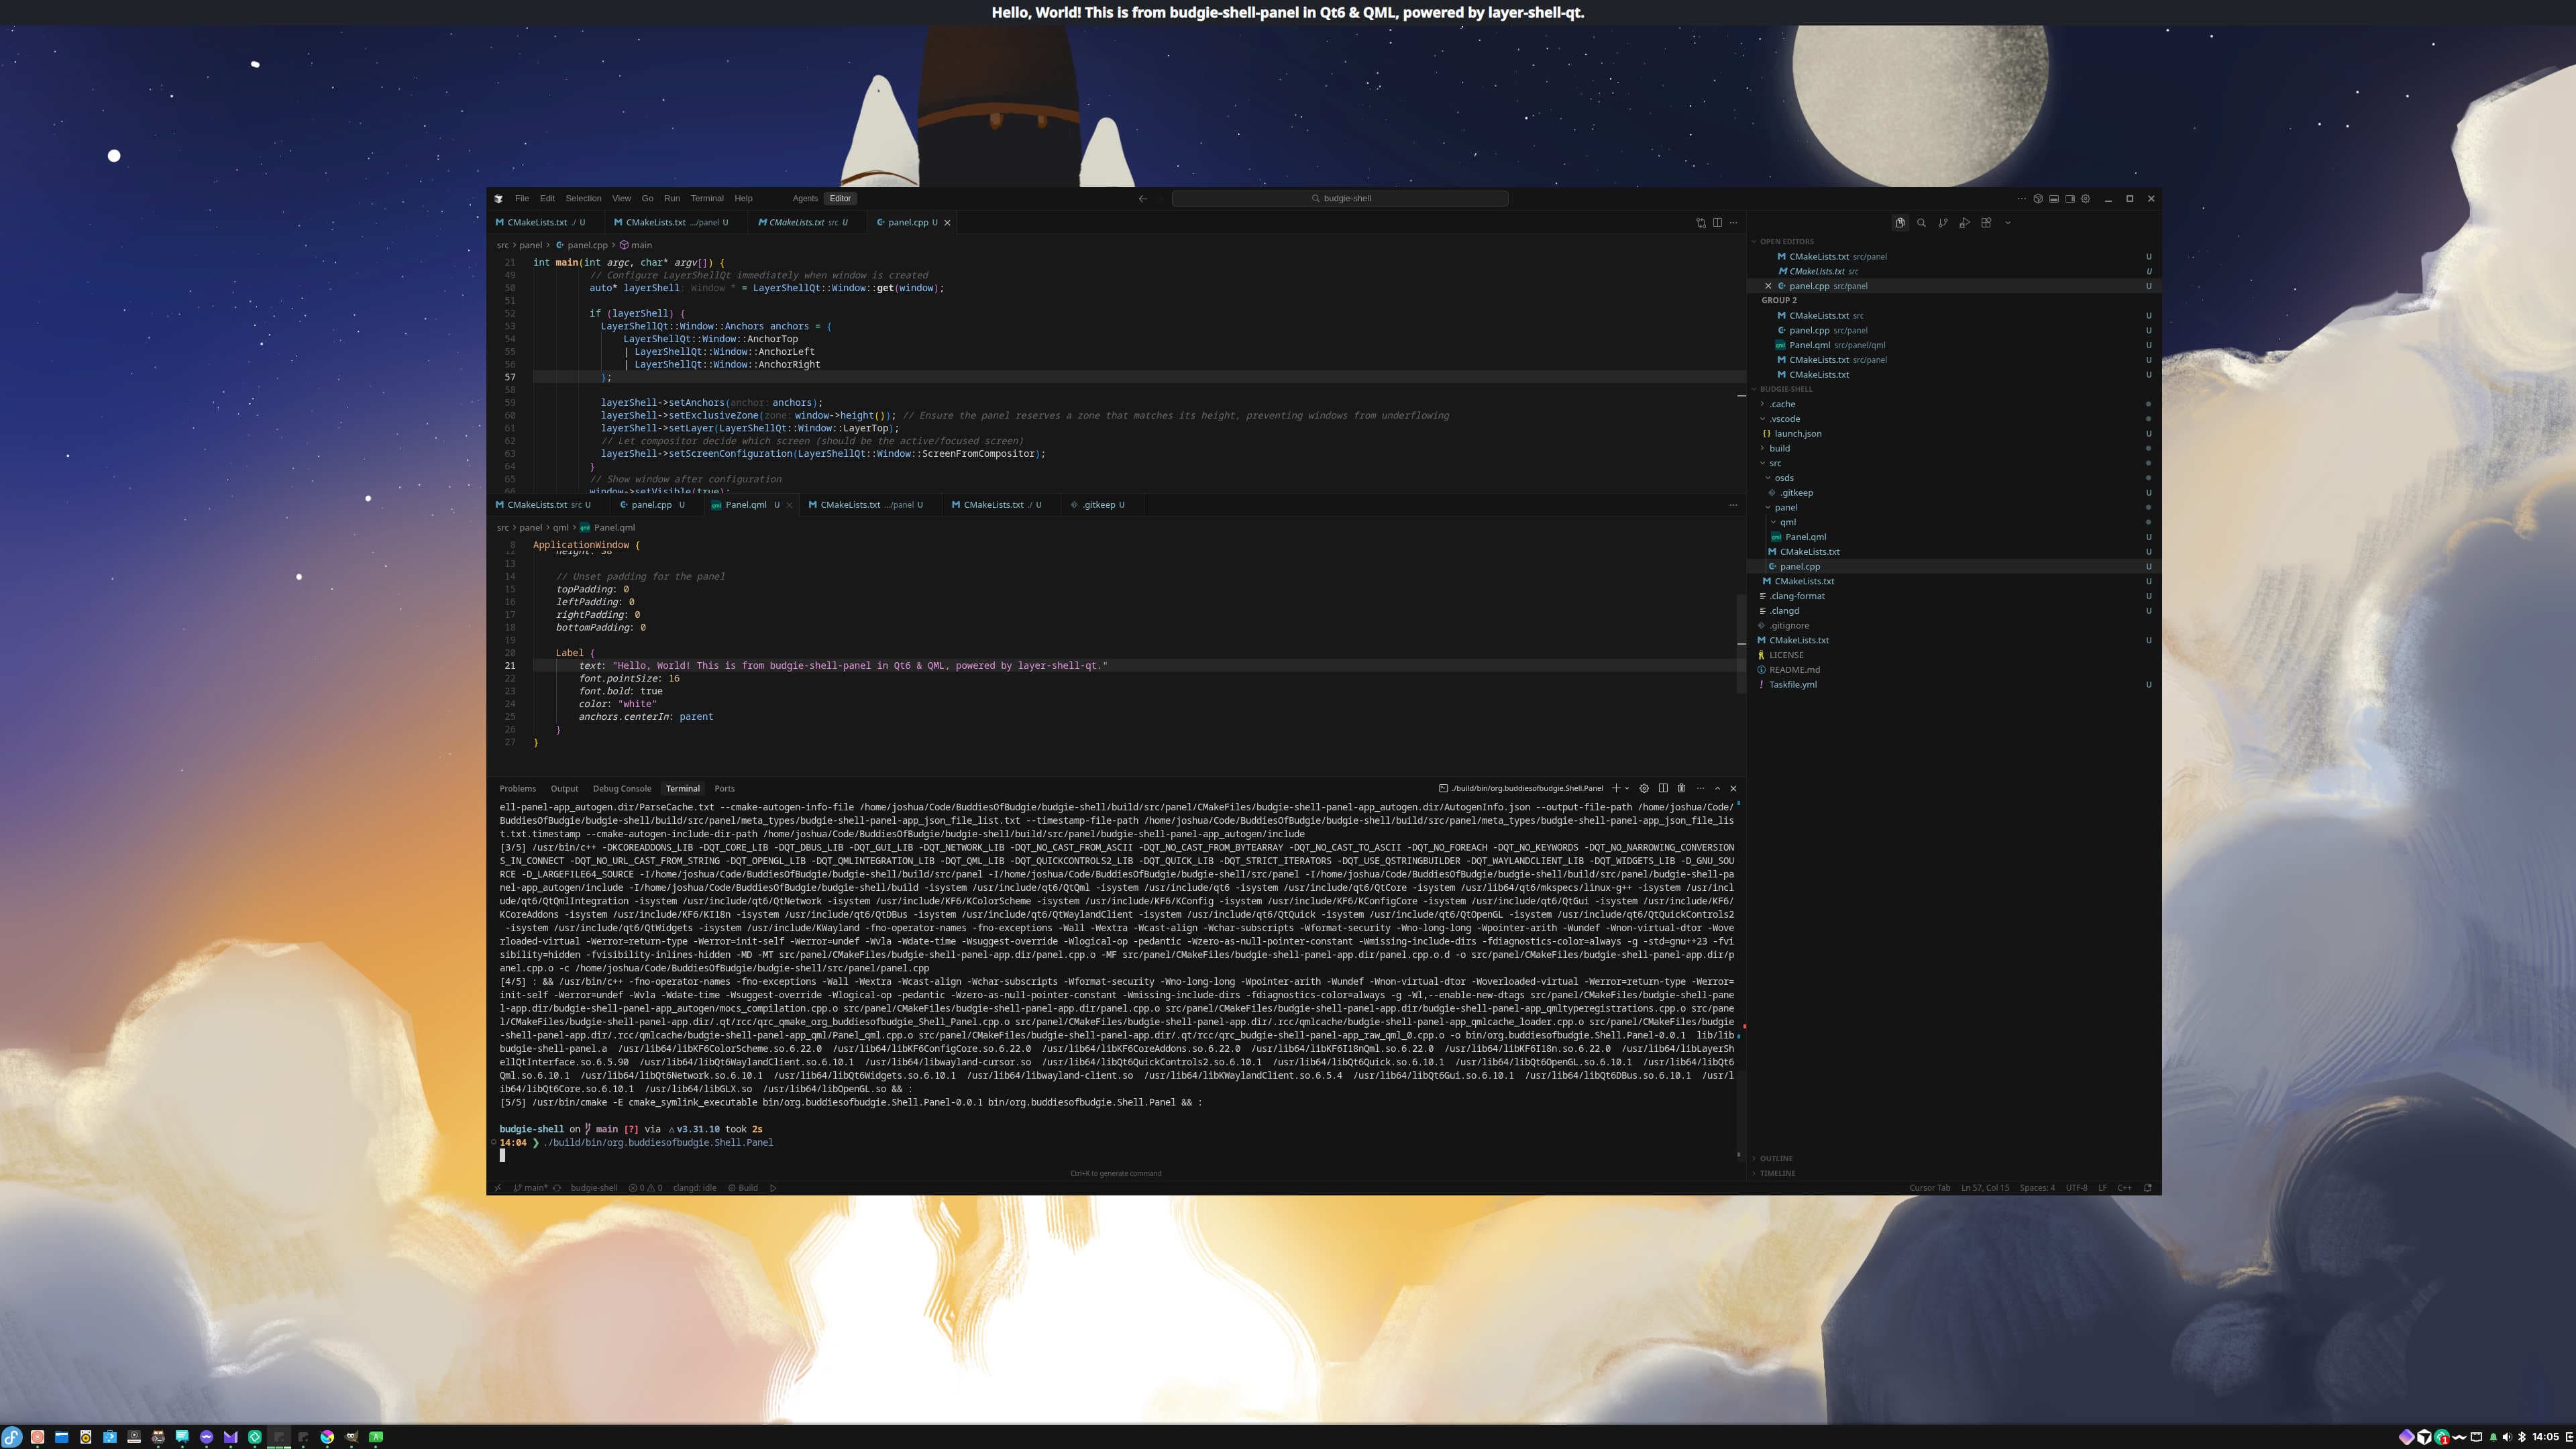Open the Selection menu
Screen dimensions: 2576x1449
[583, 198]
